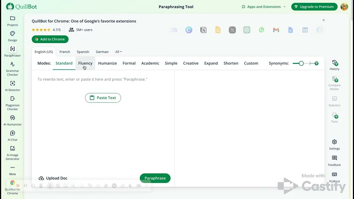Switch to French language tab
Viewport: 354px width, 199px height.
click(65, 52)
